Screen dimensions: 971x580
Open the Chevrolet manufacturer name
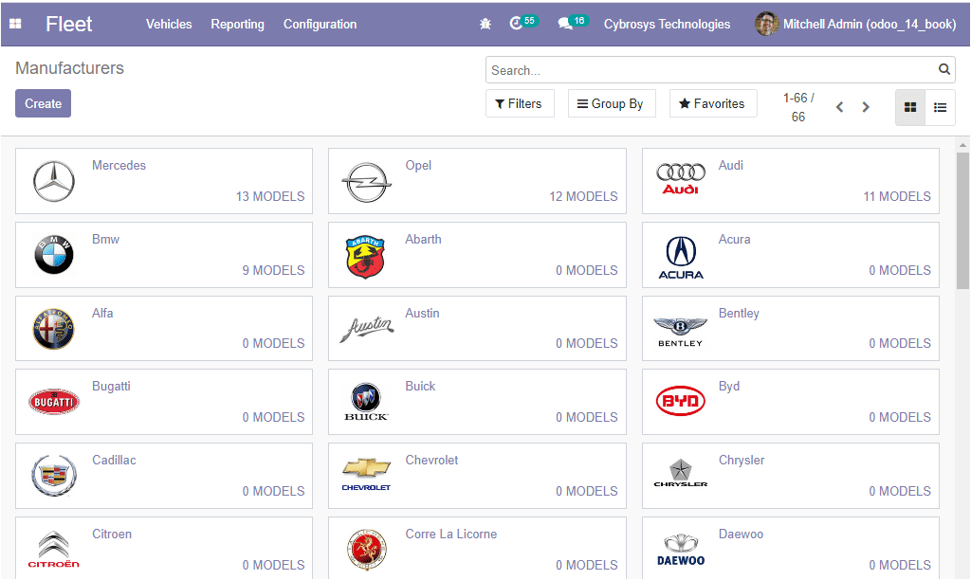point(431,460)
